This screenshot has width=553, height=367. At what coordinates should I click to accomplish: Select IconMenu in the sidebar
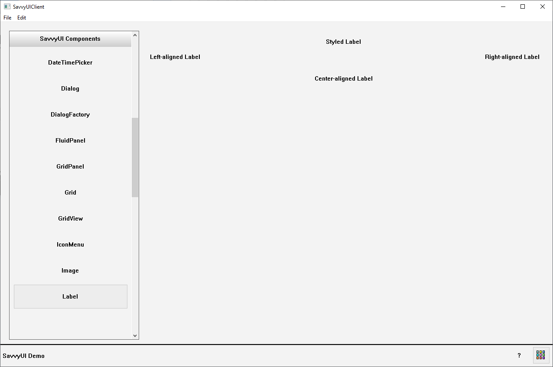tap(70, 244)
